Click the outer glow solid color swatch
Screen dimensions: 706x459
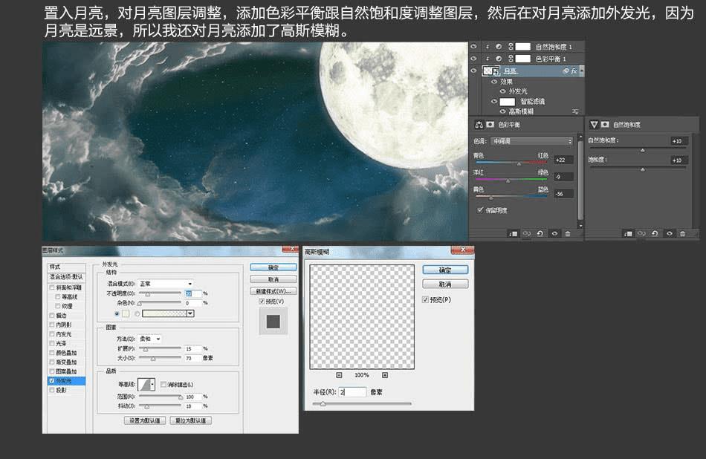coord(126,313)
